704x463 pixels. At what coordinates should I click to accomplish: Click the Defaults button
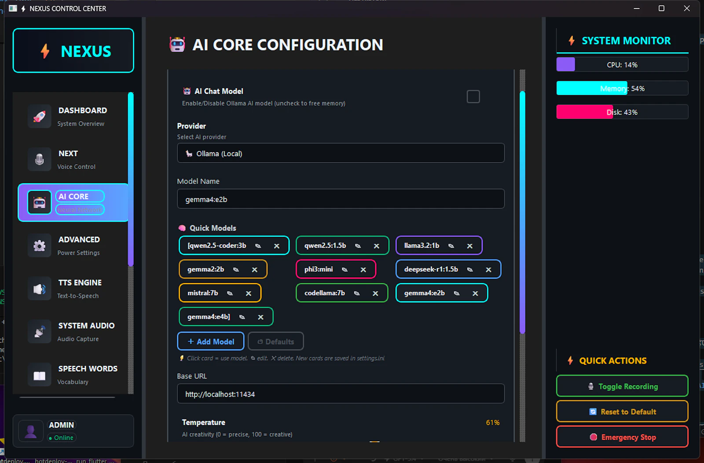(276, 341)
